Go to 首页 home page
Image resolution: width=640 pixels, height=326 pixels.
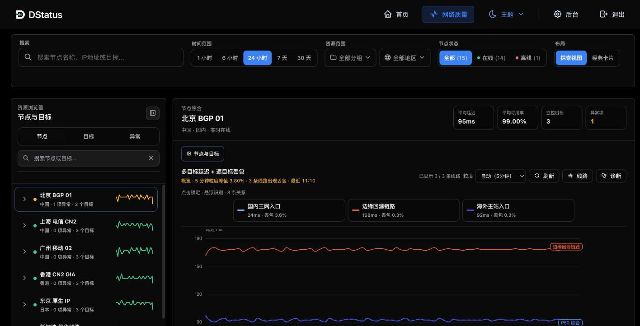[396, 14]
